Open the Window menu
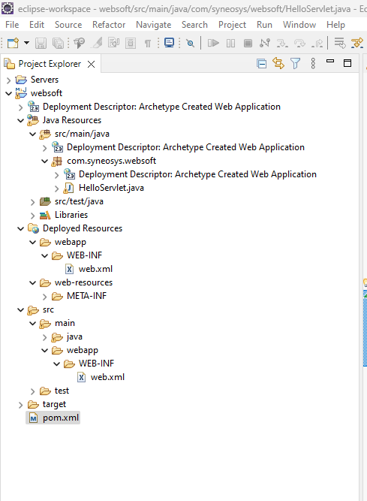 coord(299,25)
